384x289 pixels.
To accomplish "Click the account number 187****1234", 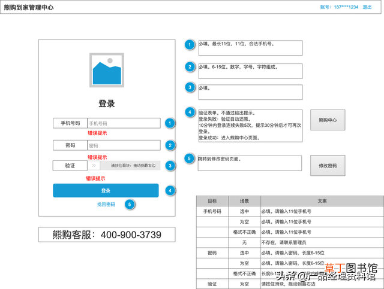I will [x=346, y=7].
